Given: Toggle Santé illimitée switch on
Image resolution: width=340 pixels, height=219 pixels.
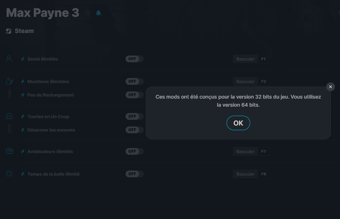Looking at the screenshot, I should [134, 59].
